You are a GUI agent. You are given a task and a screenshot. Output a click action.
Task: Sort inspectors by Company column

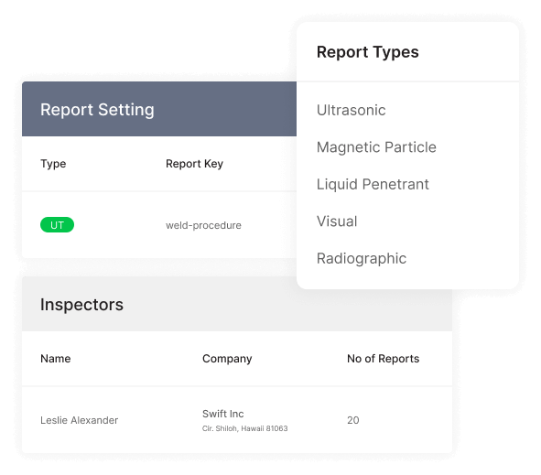pyautogui.click(x=227, y=359)
